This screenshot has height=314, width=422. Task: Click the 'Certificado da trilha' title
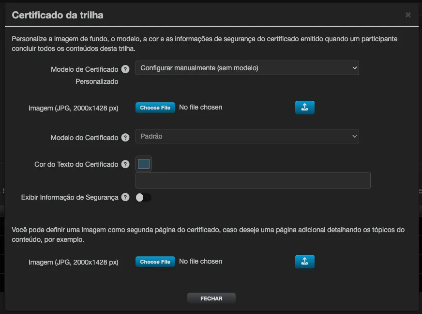pyautogui.click(x=58, y=15)
